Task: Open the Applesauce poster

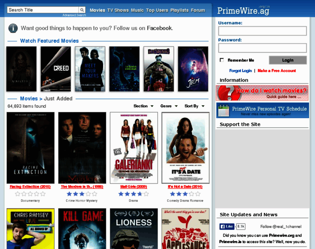Action: (185, 229)
